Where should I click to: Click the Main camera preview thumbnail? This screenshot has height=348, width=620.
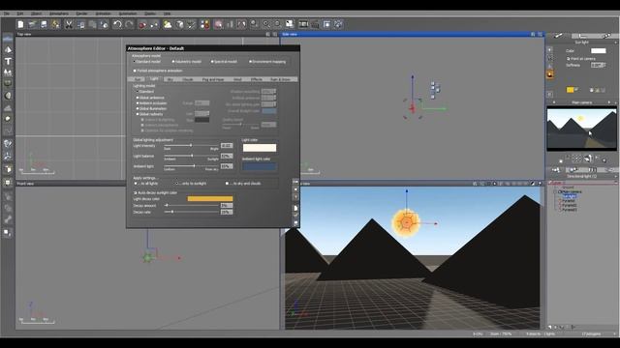[581, 129]
